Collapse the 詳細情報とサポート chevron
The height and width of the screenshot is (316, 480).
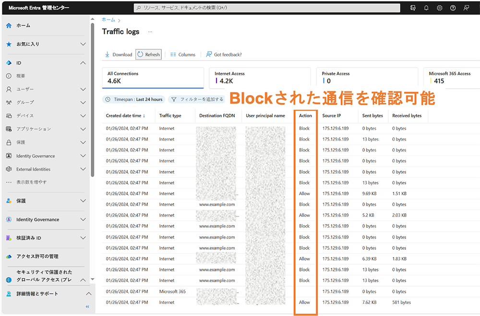(89, 293)
